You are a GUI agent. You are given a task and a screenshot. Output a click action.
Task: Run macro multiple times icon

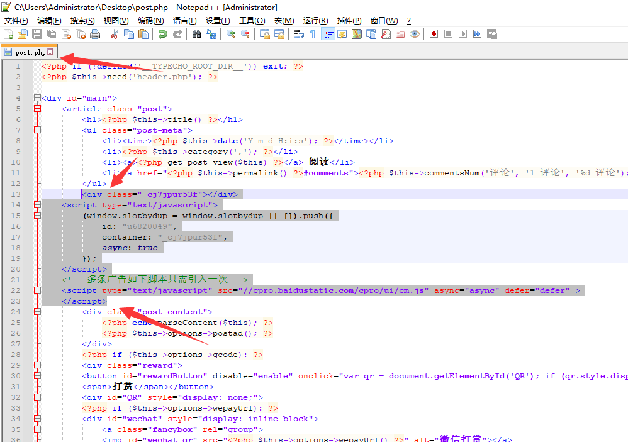point(477,34)
